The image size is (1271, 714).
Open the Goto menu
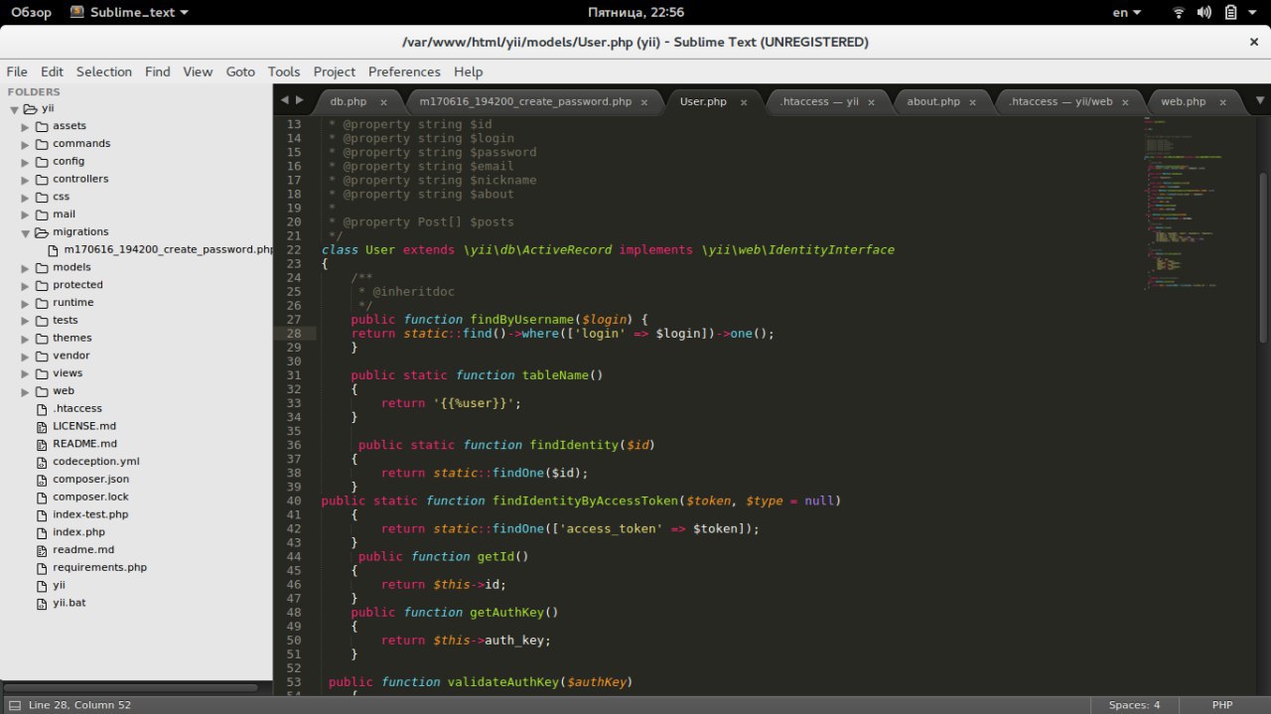(240, 71)
